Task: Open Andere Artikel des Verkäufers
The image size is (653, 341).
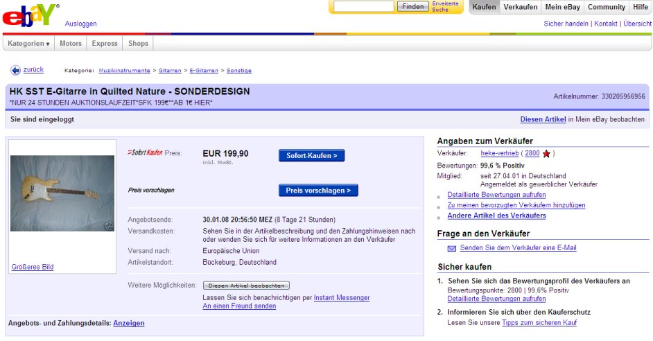Action: click(x=496, y=216)
